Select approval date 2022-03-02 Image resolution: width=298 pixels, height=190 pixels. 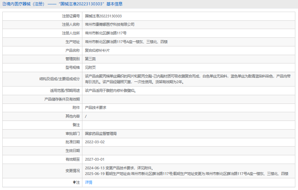pyautogui.click(x=95, y=142)
